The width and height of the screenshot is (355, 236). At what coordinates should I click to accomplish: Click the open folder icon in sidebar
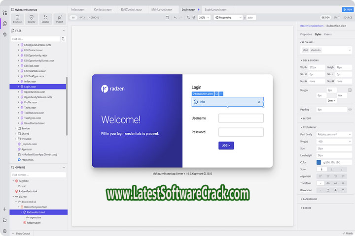click(x=4, y=220)
